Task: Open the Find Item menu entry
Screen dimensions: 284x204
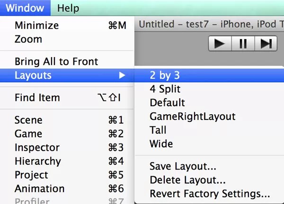Action: click(x=37, y=98)
